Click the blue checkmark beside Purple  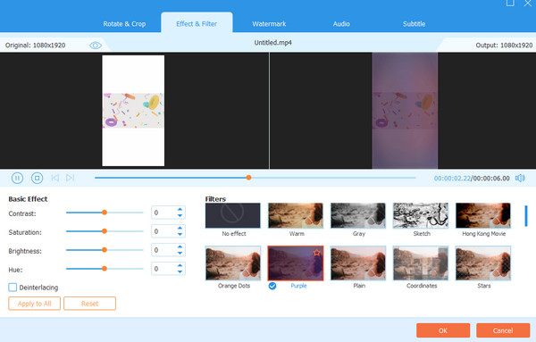[x=272, y=286]
